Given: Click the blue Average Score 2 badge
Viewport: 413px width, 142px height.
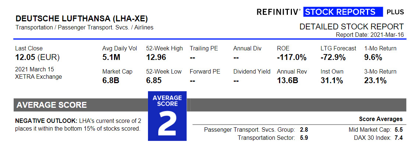Looking at the screenshot, I should pos(167,116).
